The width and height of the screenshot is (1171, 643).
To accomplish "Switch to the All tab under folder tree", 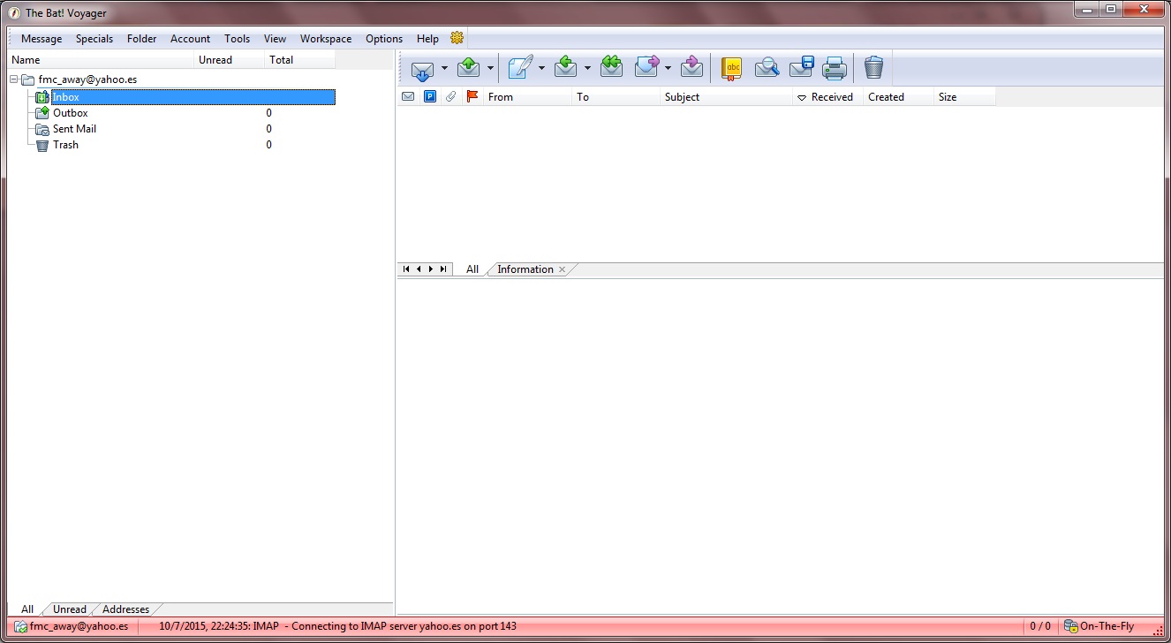I will click(27, 609).
